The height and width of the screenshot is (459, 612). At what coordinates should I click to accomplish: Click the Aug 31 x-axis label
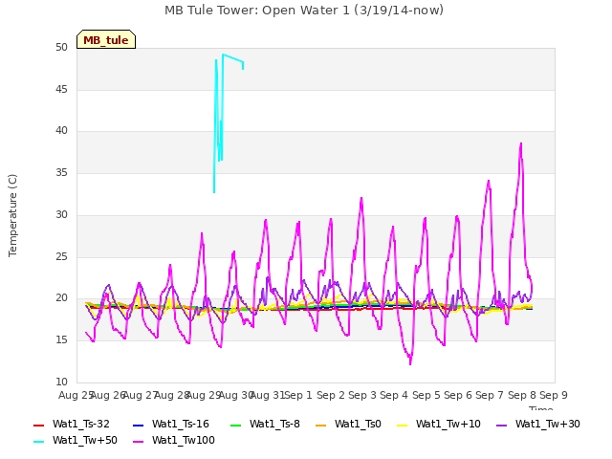(268, 395)
